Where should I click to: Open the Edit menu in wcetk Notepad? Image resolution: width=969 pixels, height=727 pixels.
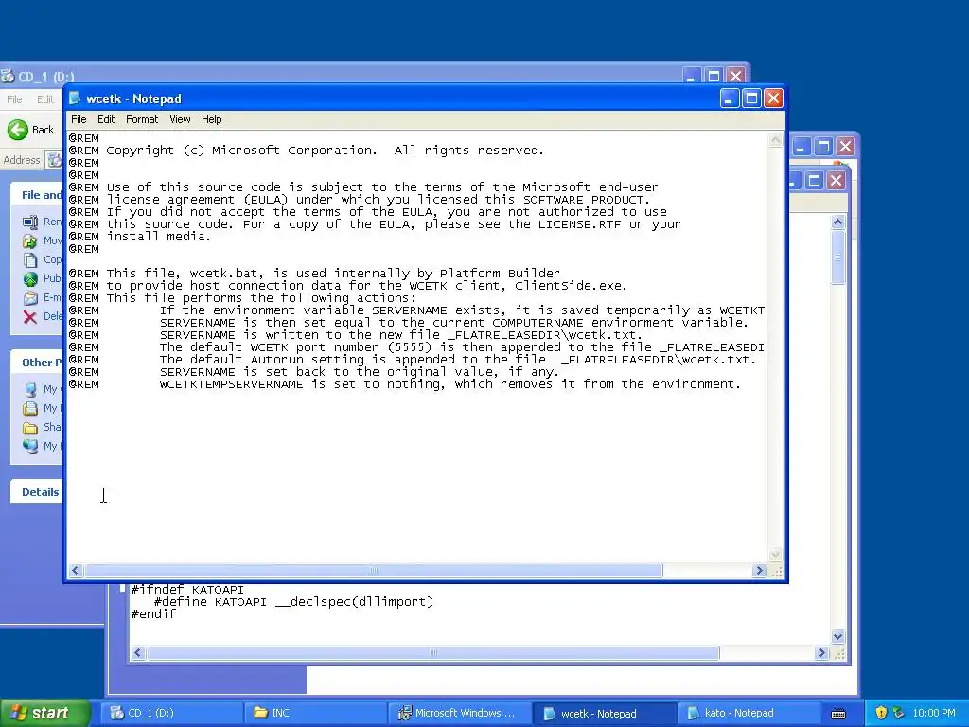coord(106,119)
